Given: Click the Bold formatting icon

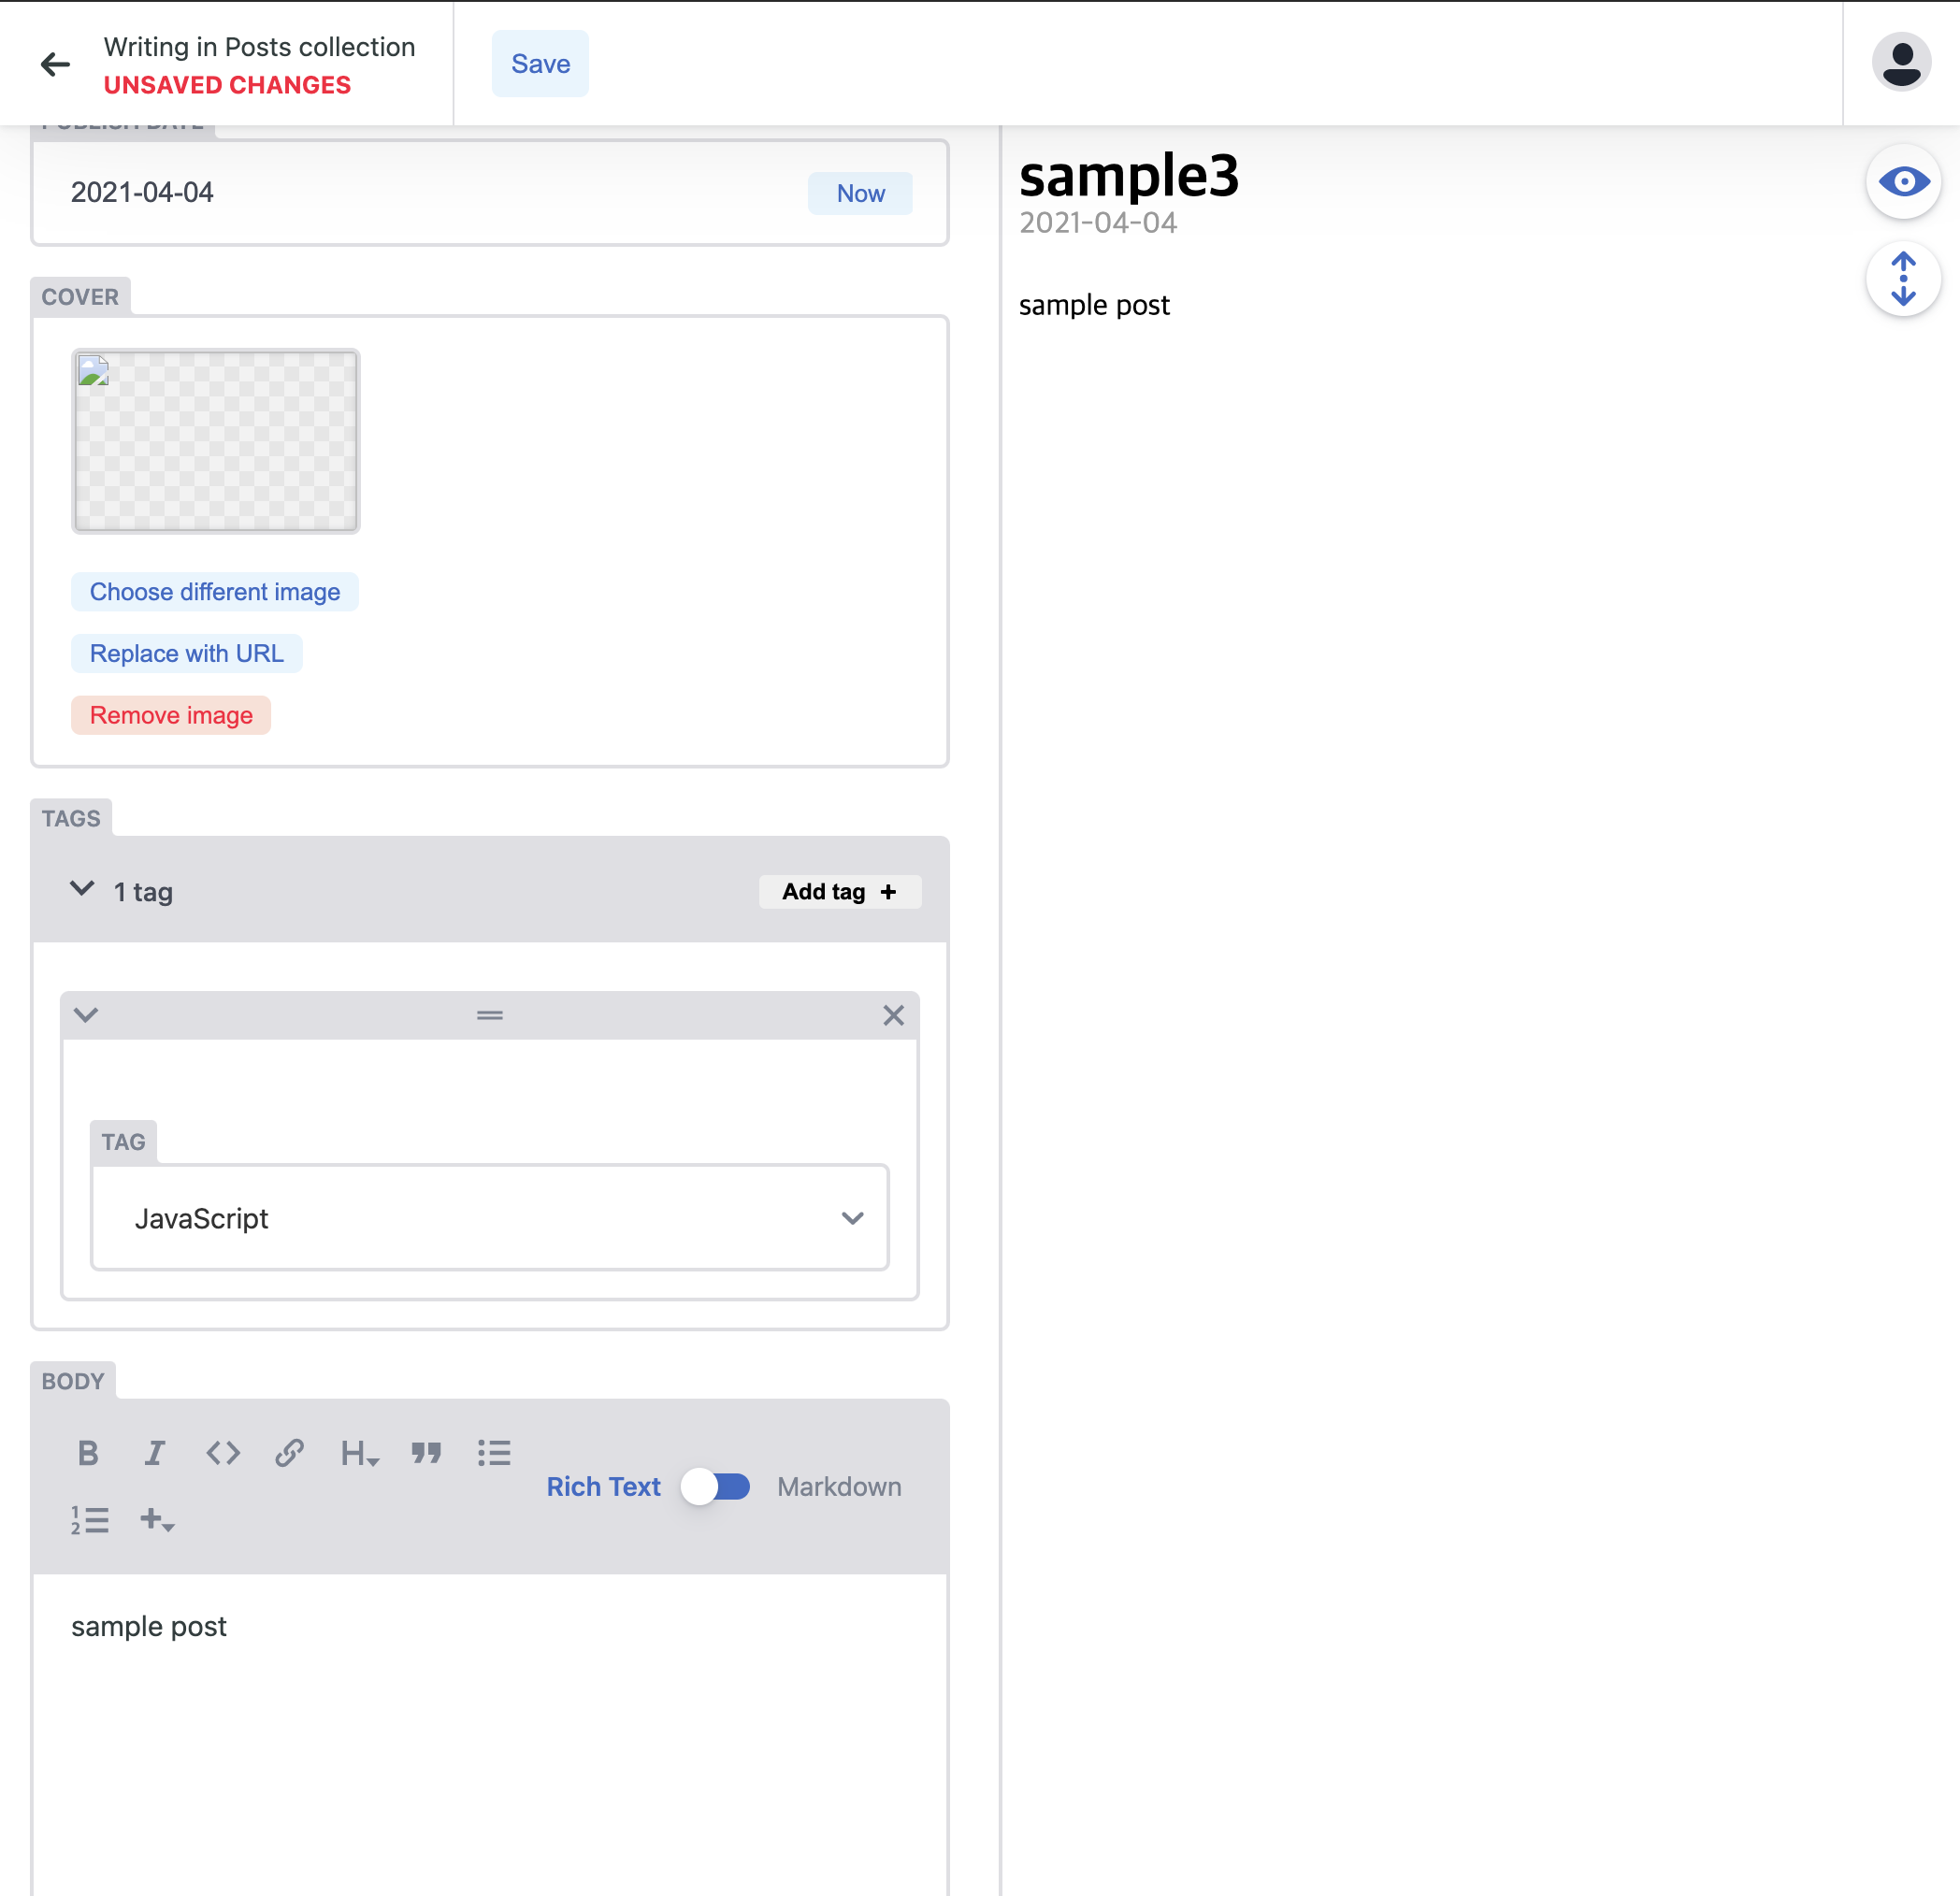Looking at the screenshot, I should (88, 1453).
